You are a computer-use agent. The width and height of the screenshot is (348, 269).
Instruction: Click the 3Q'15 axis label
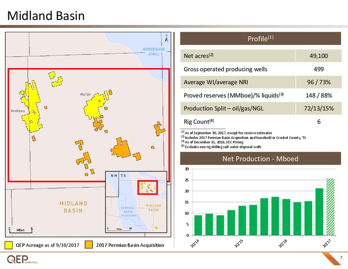tap(239, 243)
